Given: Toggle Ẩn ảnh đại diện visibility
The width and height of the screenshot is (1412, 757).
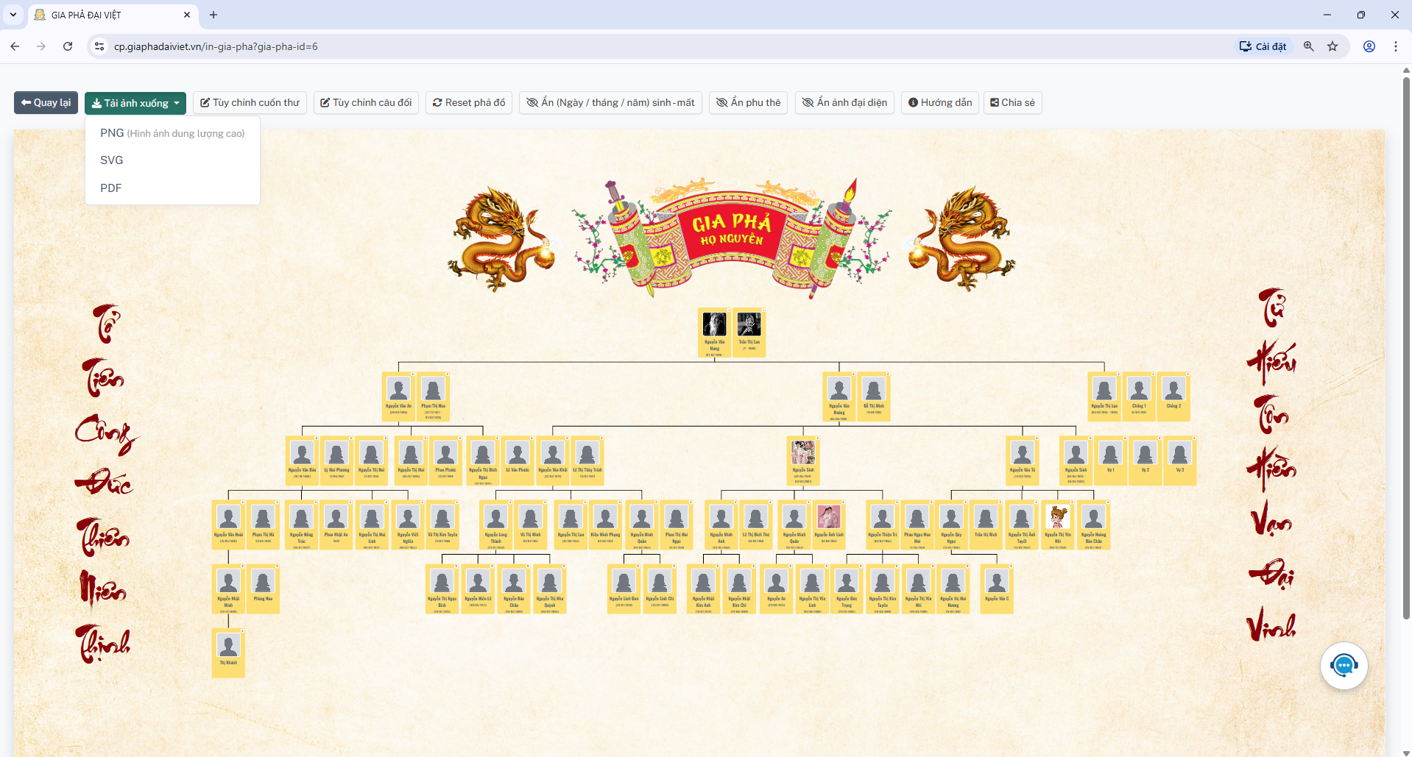Looking at the screenshot, I should [844, 103].
